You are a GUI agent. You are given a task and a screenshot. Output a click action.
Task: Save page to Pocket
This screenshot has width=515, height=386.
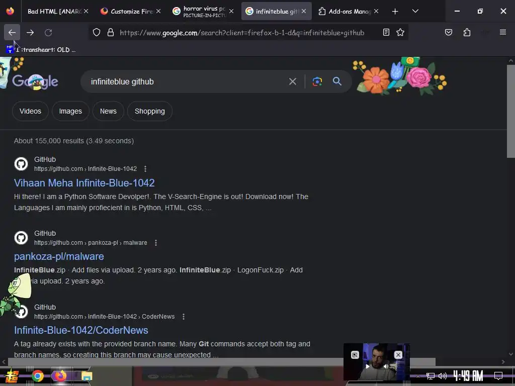(x=448, y=32)
